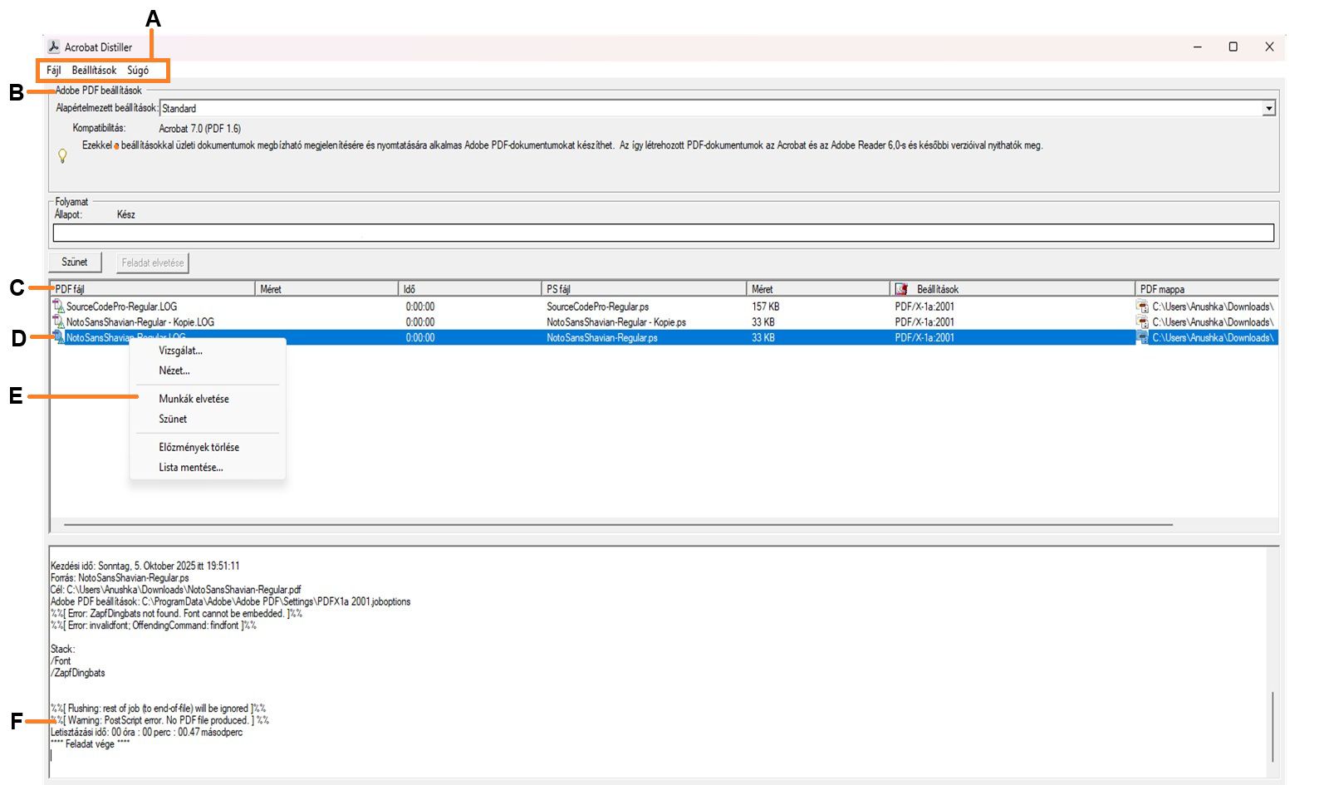Click the folder icon in the SourceCodePro-Regular row
Screen dimensions: 1329x785
point(1143,307)
